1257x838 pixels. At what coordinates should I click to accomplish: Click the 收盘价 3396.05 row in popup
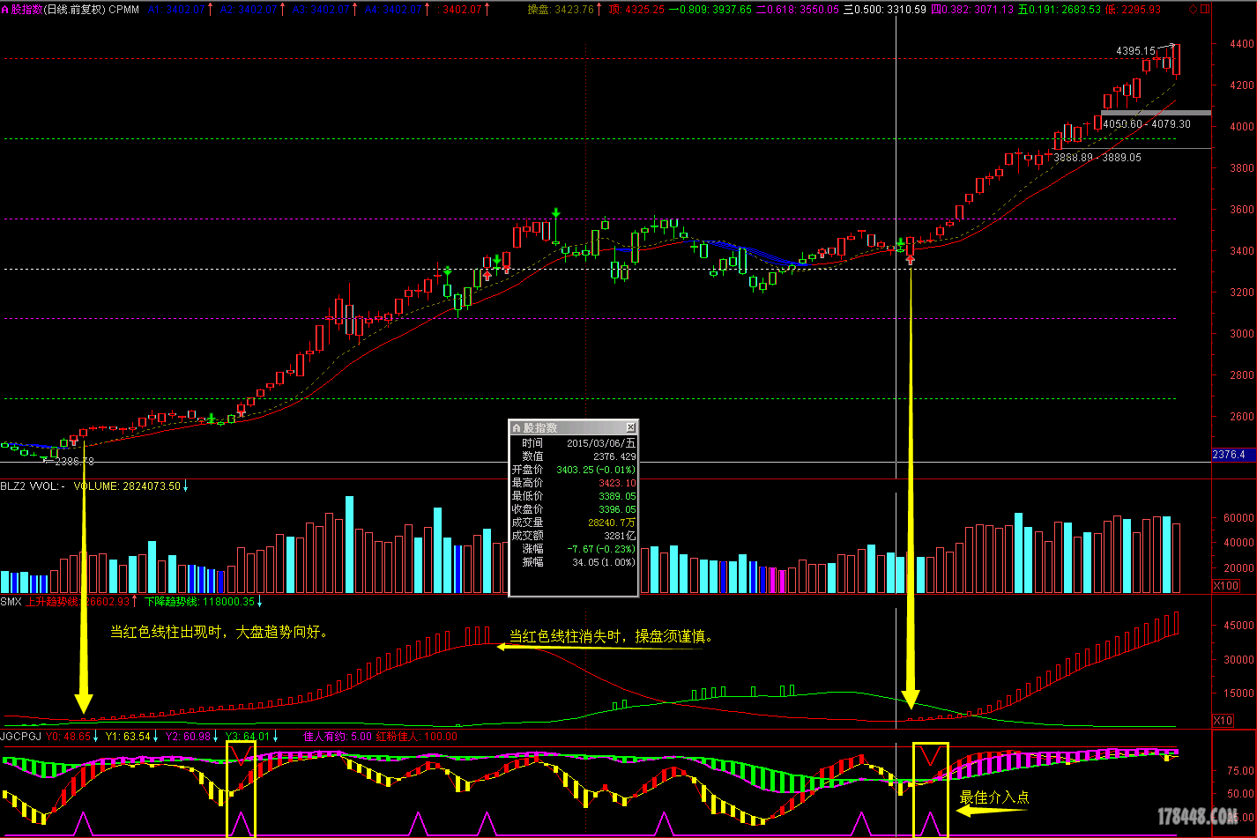[573, 509]
